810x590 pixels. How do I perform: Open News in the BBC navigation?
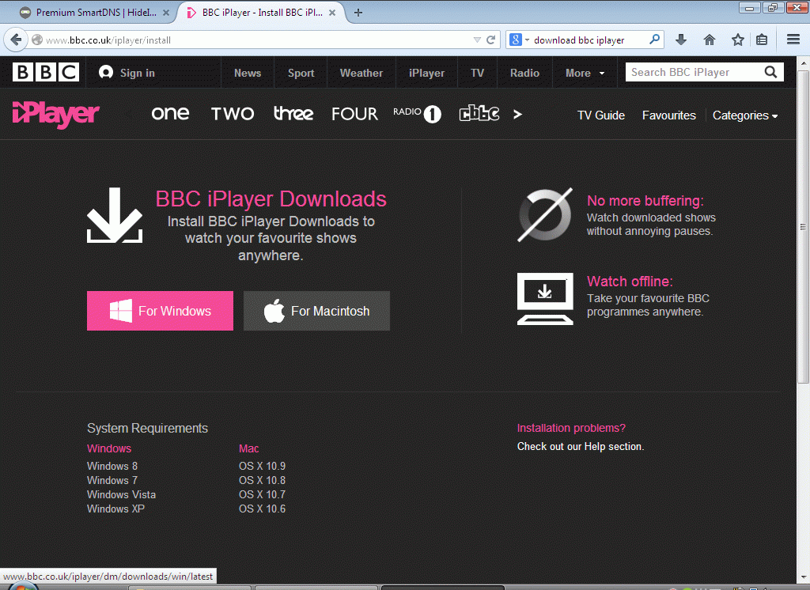click(248, 73)
